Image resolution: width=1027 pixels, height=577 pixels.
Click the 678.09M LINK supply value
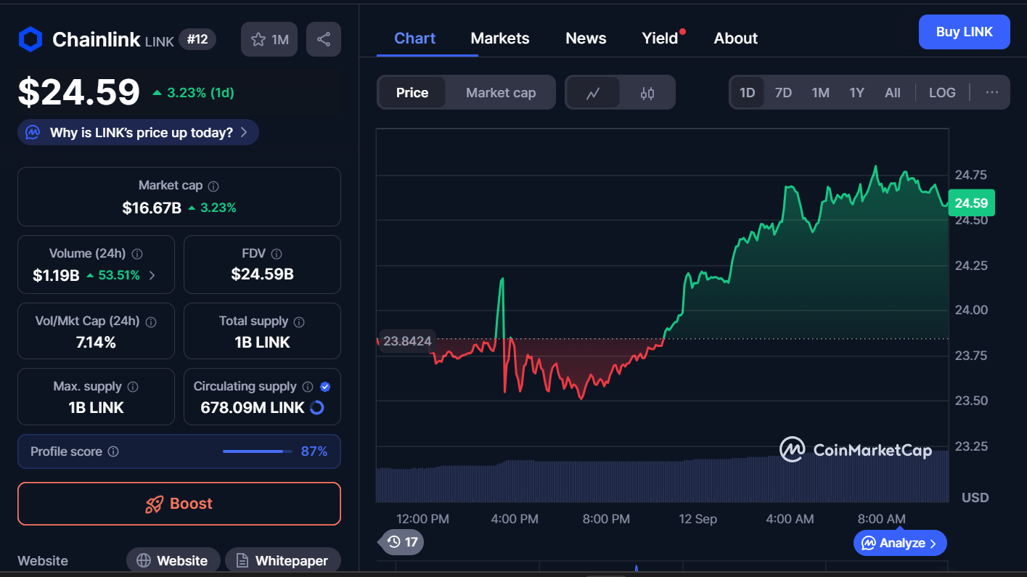pos(253,408)
